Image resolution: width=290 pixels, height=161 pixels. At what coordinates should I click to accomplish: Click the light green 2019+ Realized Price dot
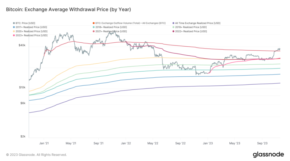coord(173,27)
